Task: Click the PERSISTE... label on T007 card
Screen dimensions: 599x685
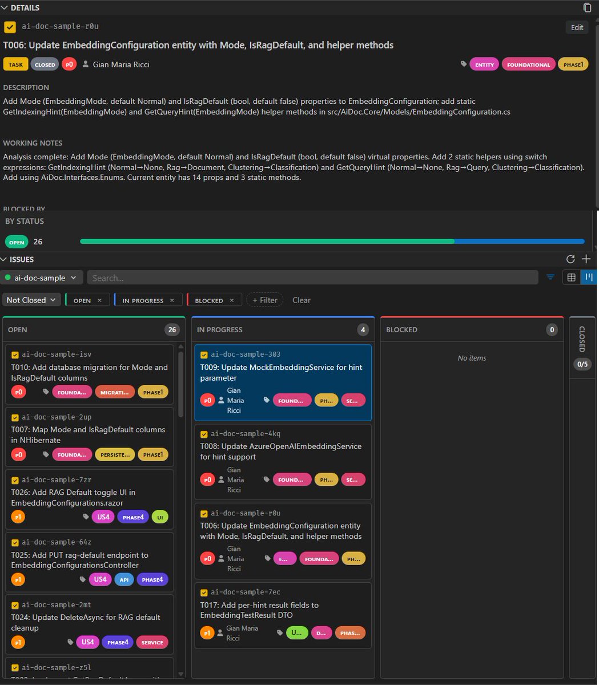Action: (115, 454)
